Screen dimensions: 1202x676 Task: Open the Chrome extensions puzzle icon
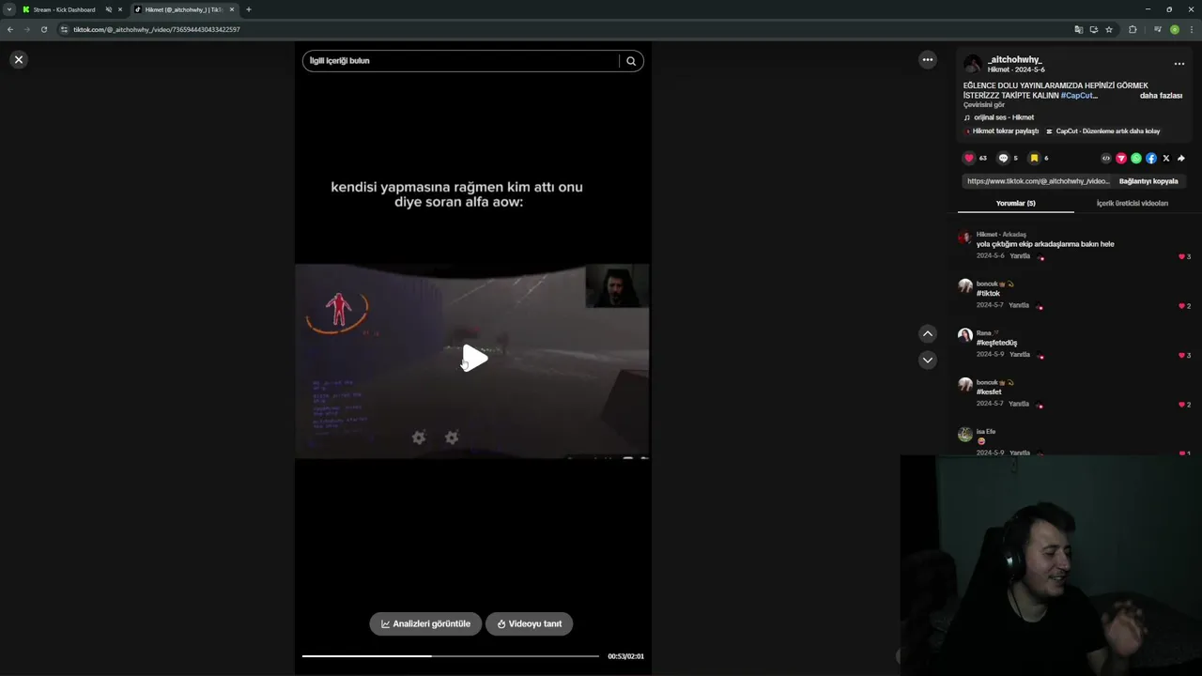pos(1133,29)
